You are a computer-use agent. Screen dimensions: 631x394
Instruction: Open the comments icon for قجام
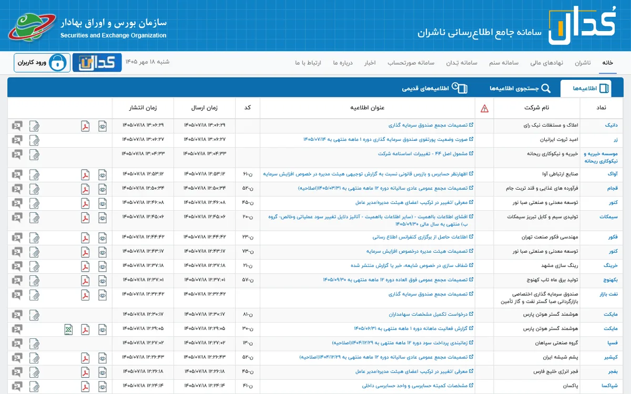click(x=17, y=189)
